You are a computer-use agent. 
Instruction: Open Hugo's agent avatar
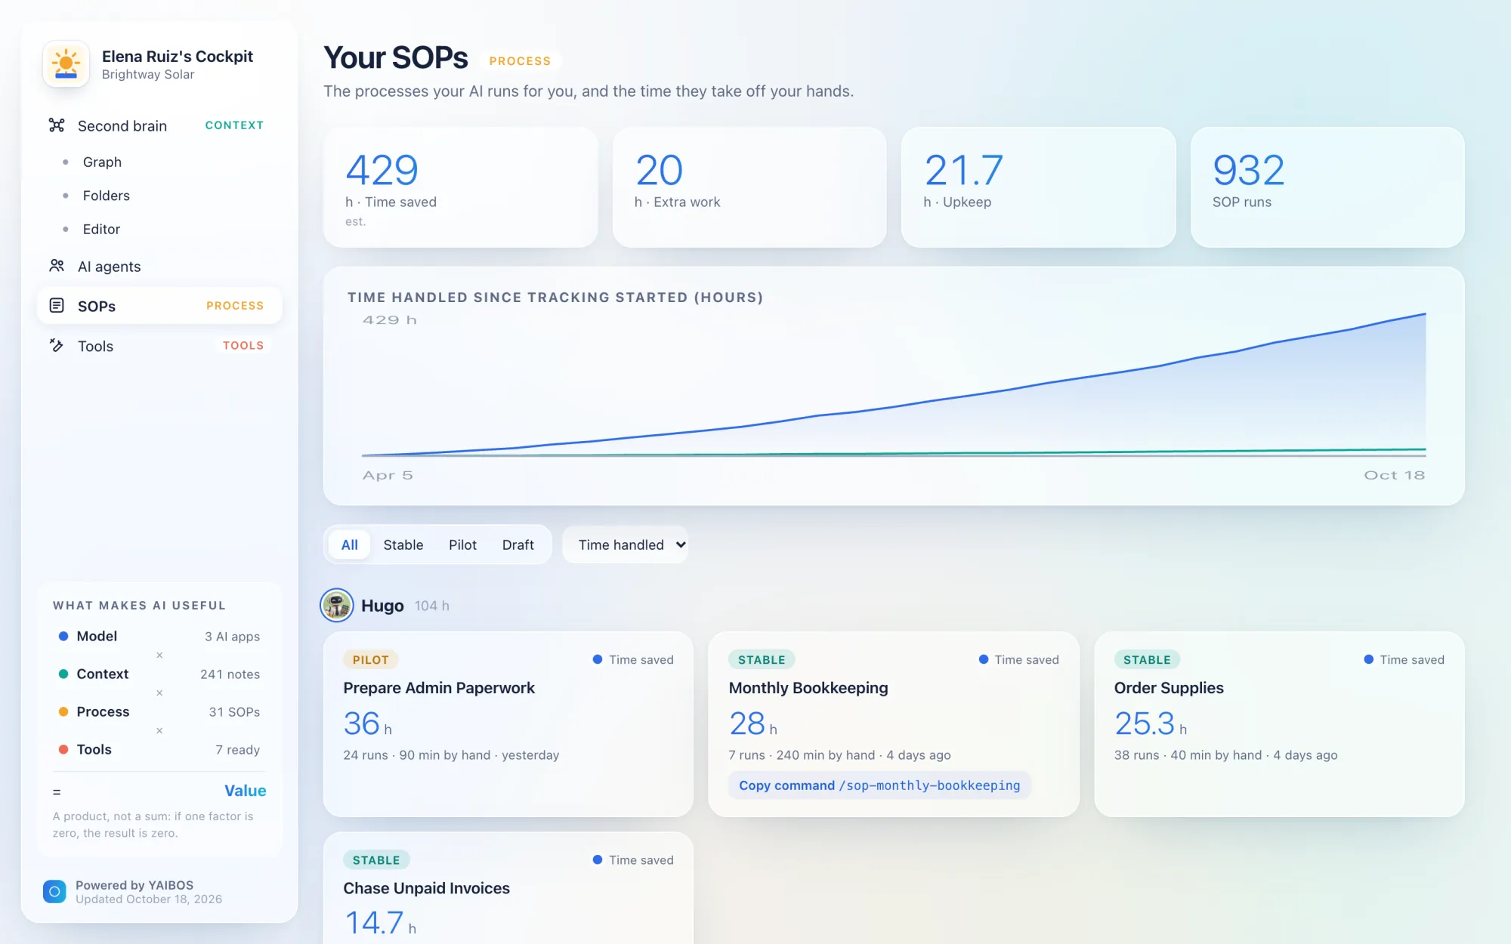point(337,605)
